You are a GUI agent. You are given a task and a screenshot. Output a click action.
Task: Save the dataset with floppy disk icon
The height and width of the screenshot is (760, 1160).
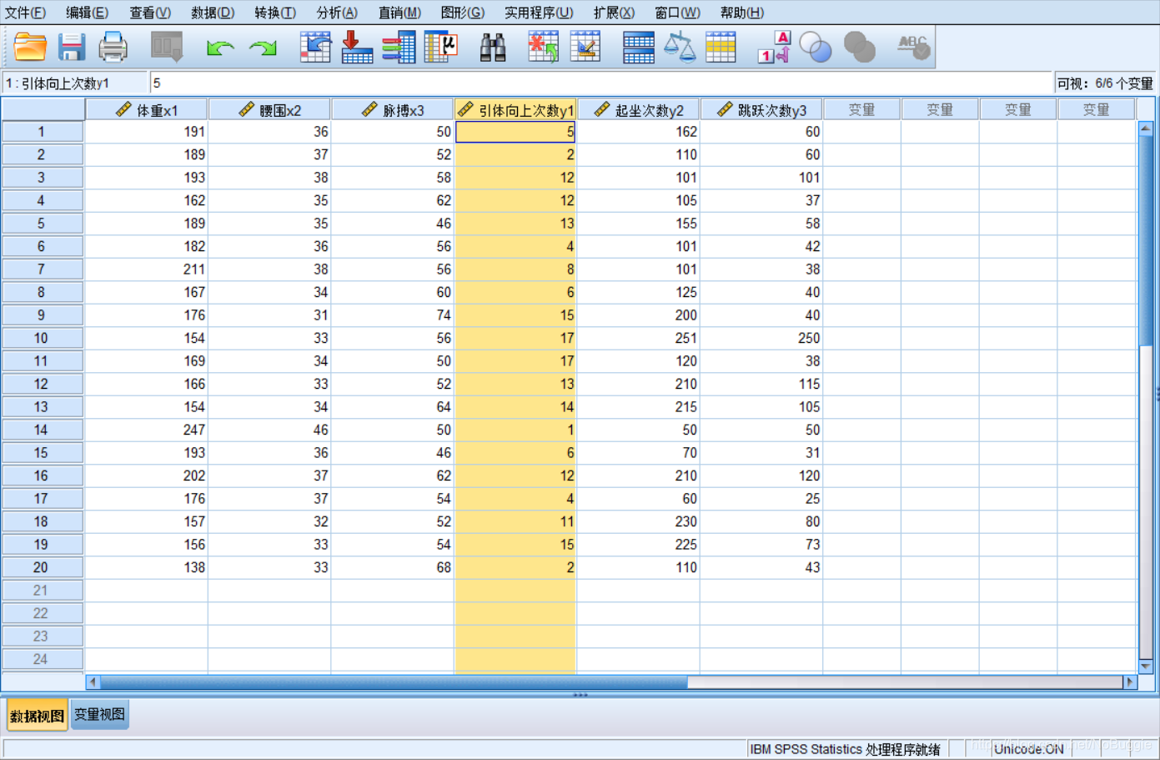pos(72,47)
